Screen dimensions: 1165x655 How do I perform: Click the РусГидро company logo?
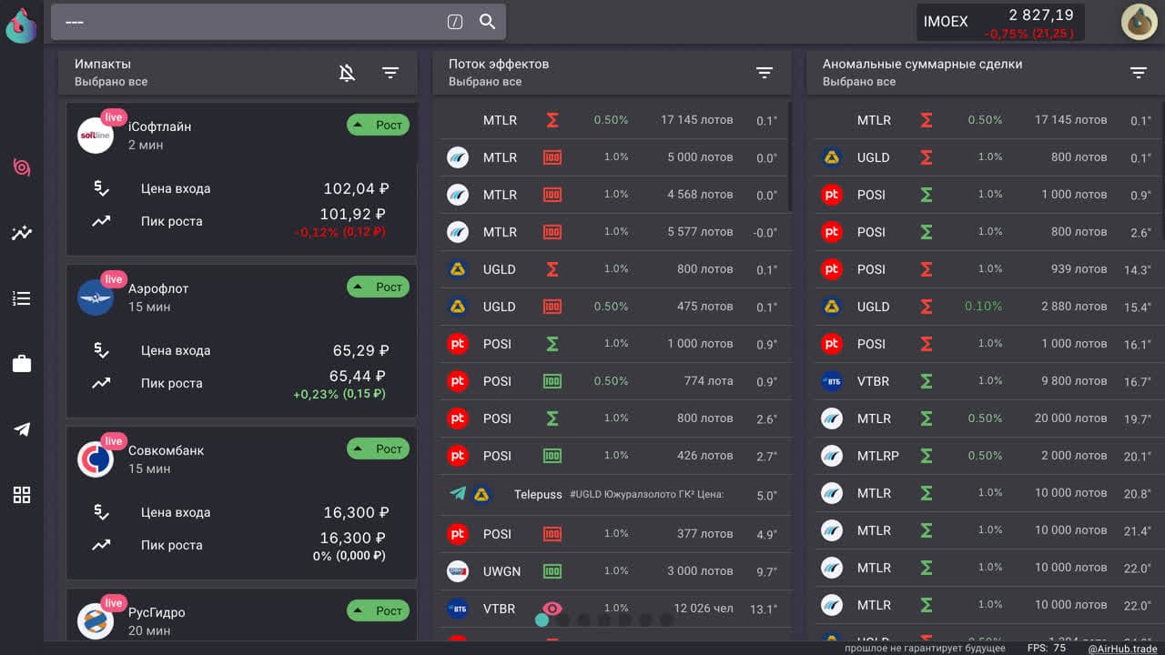pos(96,621)
